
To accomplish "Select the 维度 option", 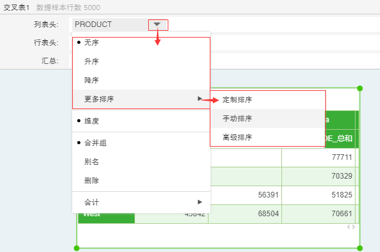I will point(92,120).
